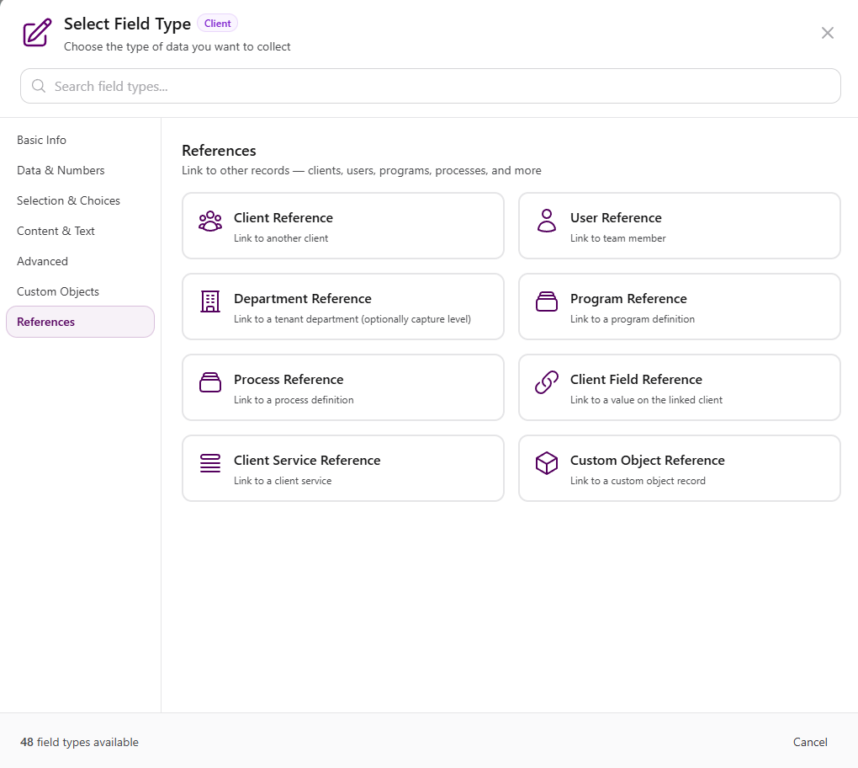Open the Basic Info category
This screenshot has width=858, height=768.
tap(81, 141)
